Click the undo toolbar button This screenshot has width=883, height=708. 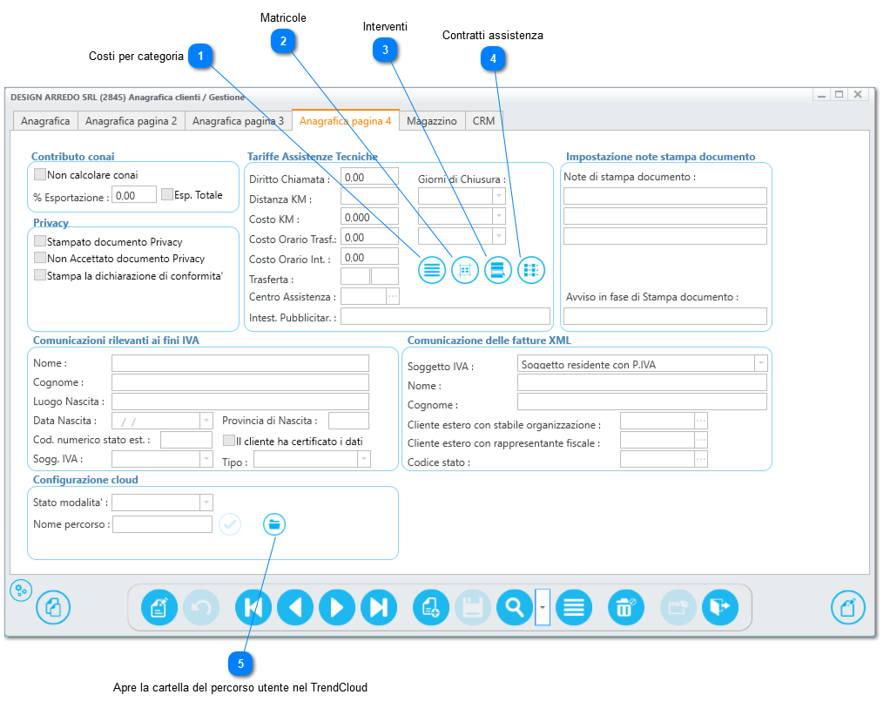(x=201, y=608)
